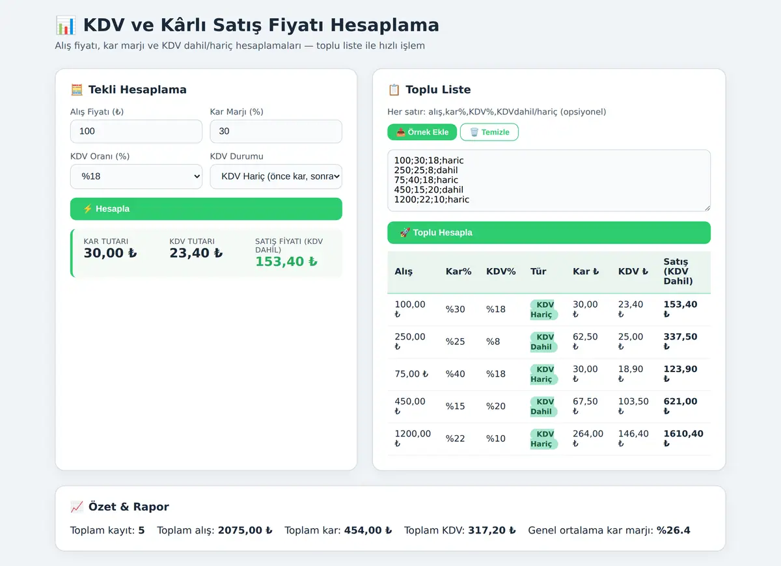Click the 103,50 ₺ KDV cell
The height and width of the screenshot is (566, 781).
pyautogui.click(x=633, y=407)
